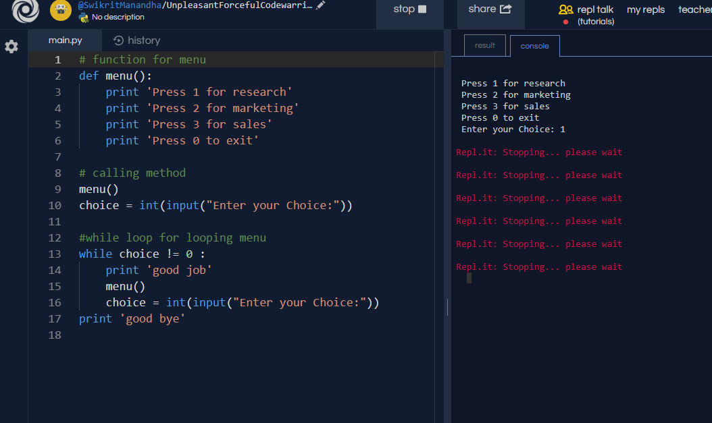
Task: Switch to the result tab
Action: (x=484, y=45)
